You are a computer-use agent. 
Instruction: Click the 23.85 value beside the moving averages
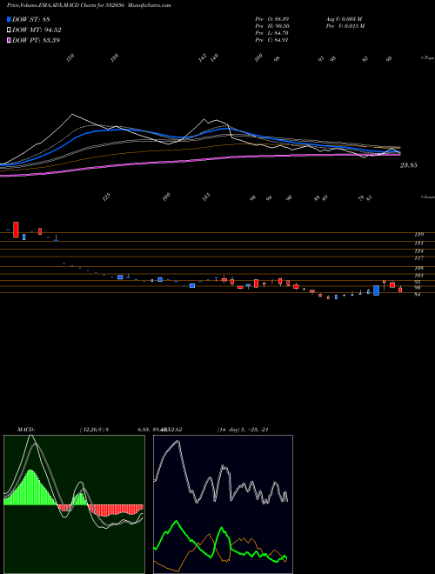click(x=408, y=165)
